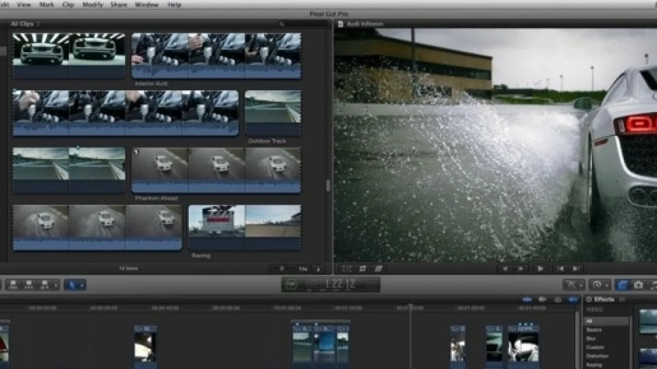Click the Distort tool below the viewer
The height and width of the screenshot is (369, 657).
coord(378,268)
